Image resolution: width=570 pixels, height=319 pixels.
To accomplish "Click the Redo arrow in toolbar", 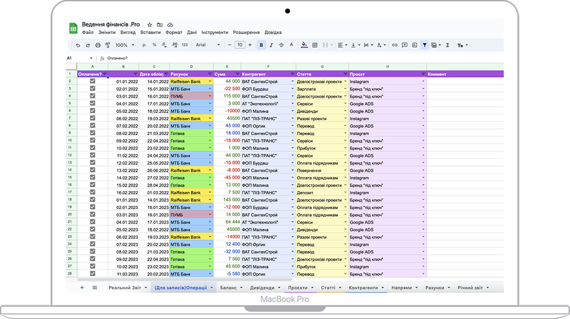I will tap(87, 45).
